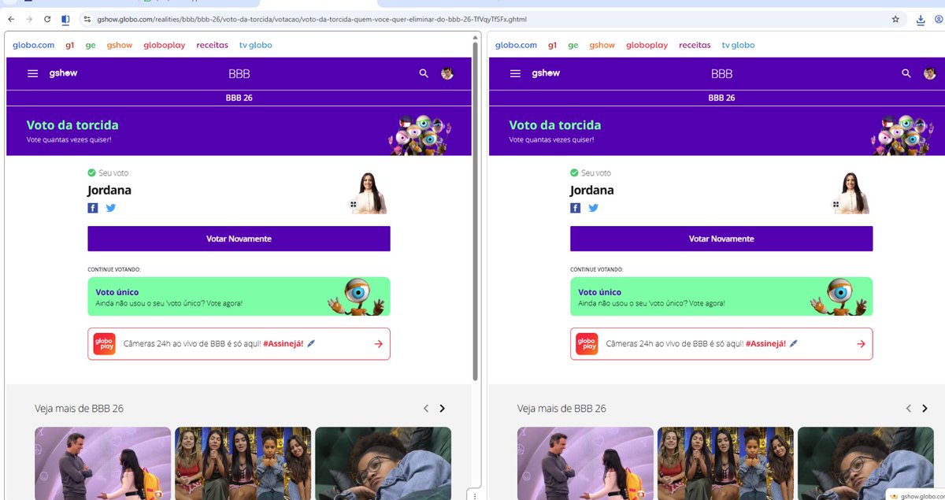Go to previous carousel item in the left window
945x500 pixels.
pos(426,409)
